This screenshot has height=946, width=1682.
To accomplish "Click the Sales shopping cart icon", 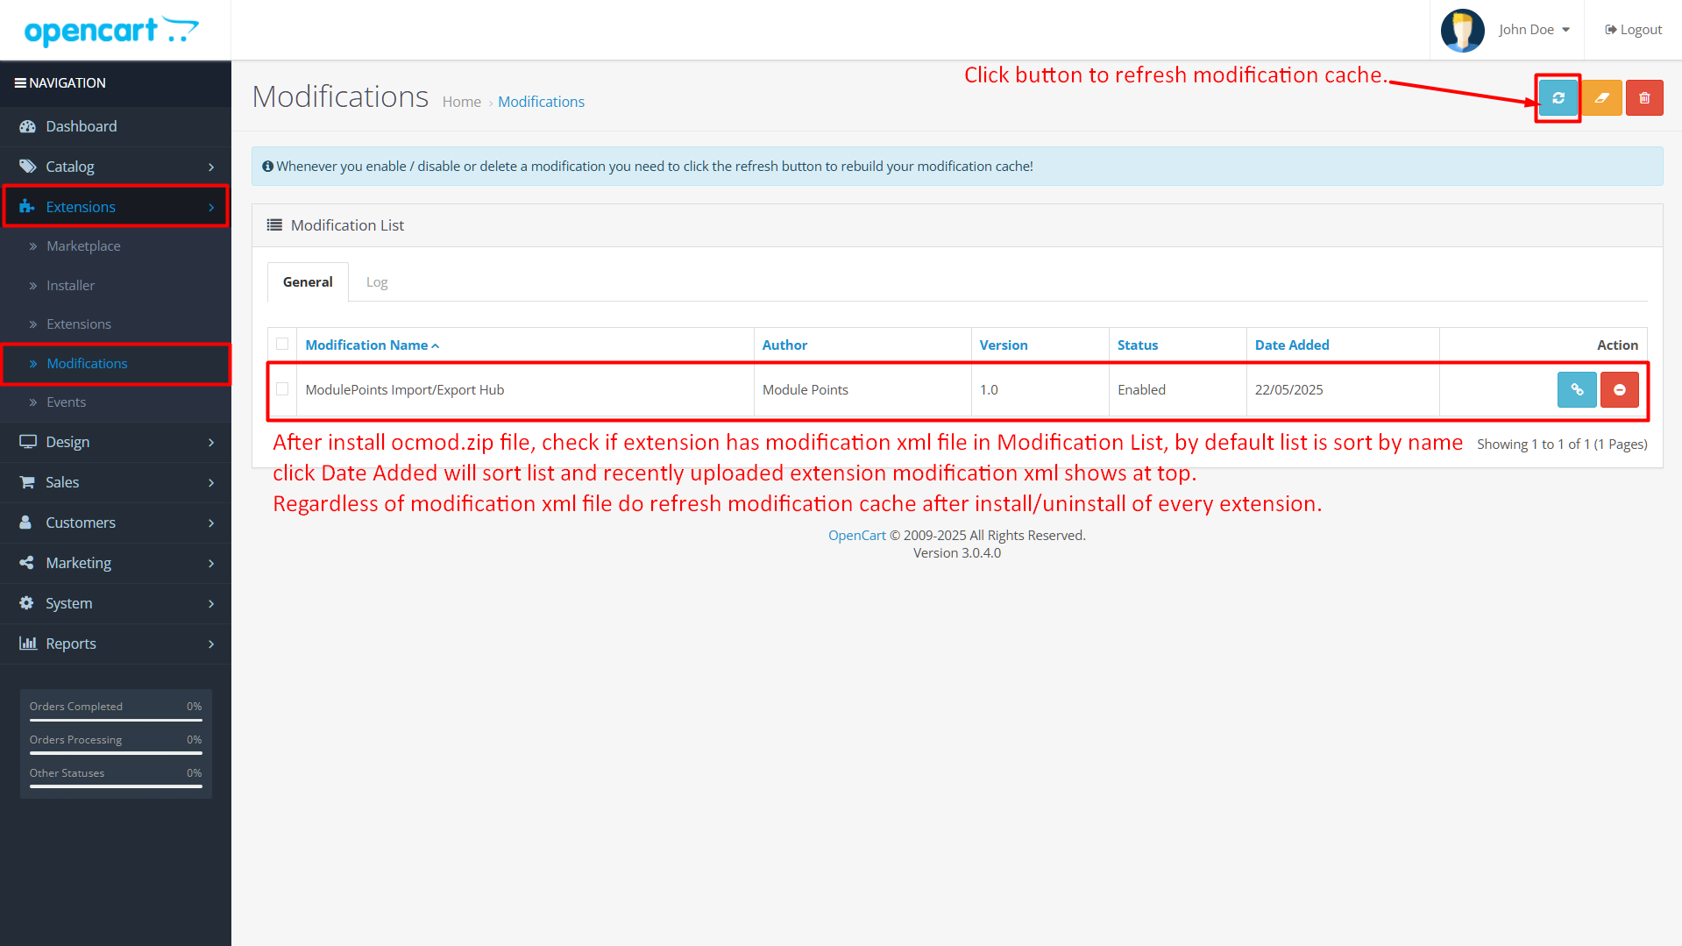I will [x=27, y=482].
